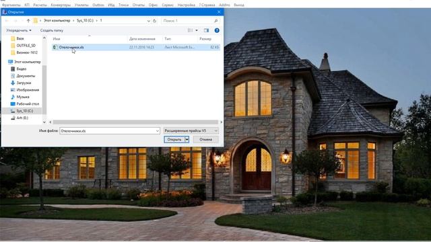Select the Визнюк-1612 folder in sidebar

[x=27, y=52]
